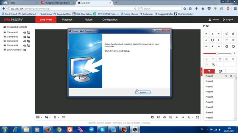238x133 pixels.
Task: Tilt PTZ down with the down arrow
Action: 212,47
